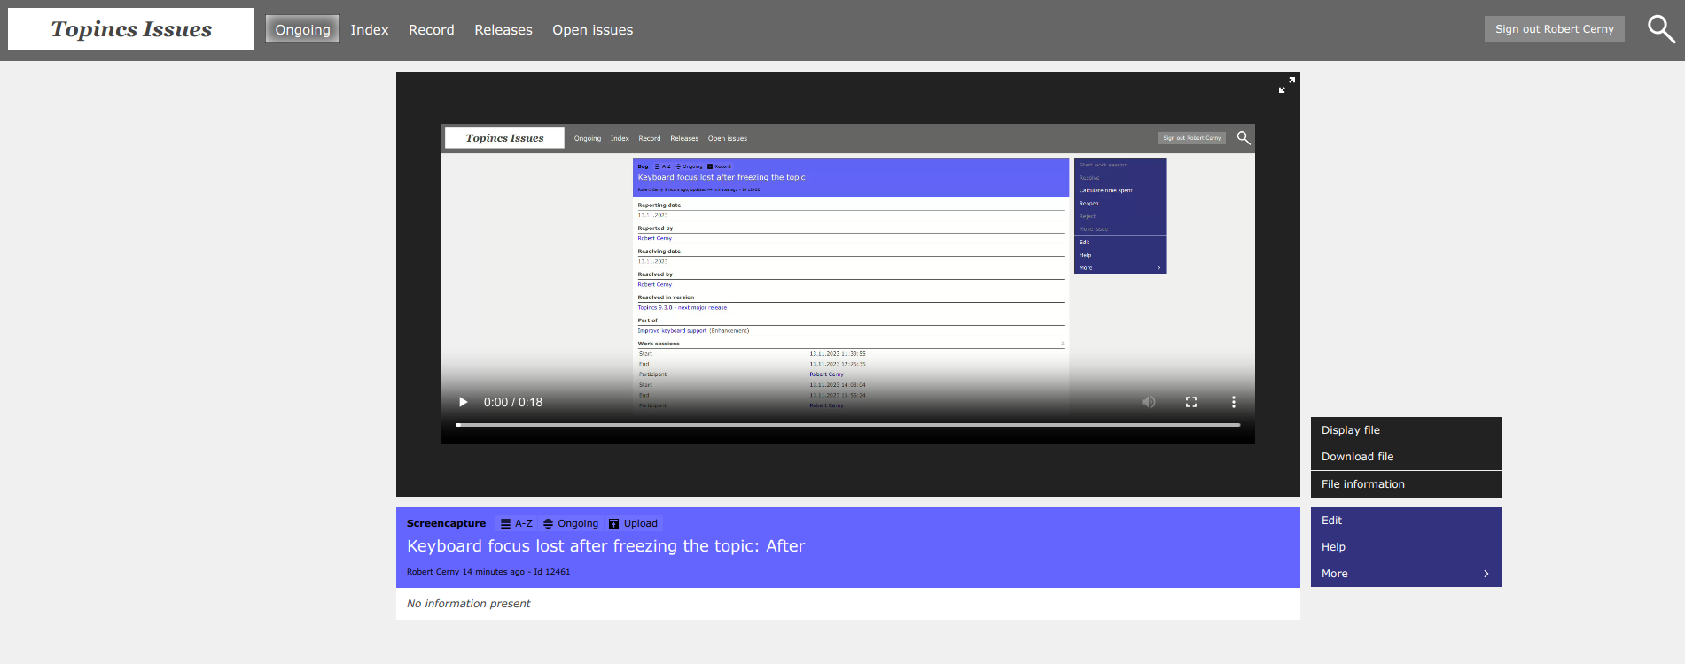Open File information
Image resolution: width=1685 pixels, height=664 pixels.
[x=1362, y=484]
